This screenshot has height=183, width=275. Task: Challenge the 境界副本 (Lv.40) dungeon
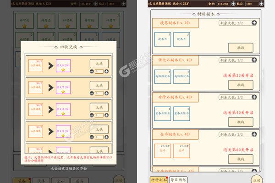point(241,48)
